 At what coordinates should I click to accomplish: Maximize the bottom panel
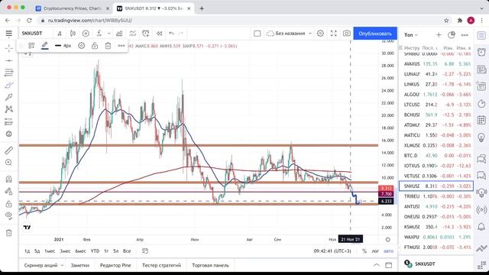(x=389, y=265)
